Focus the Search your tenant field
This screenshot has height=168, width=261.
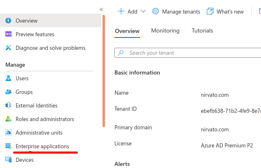(188, 53)
